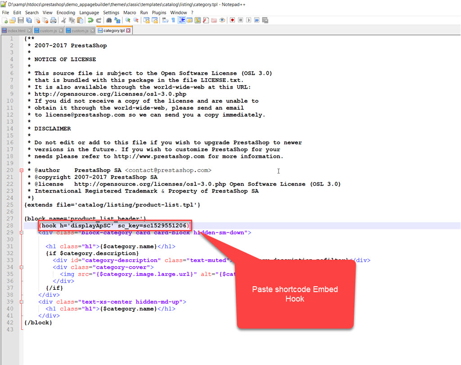Toggle file monitoring eye icon

(222, 20)
